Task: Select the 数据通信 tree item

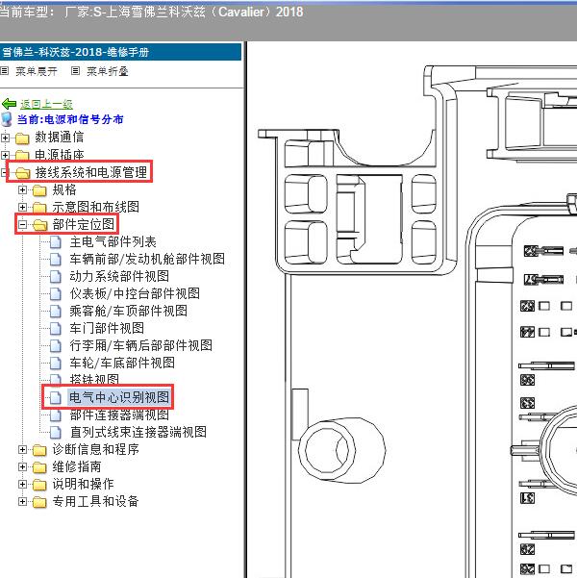Action: 59,138
